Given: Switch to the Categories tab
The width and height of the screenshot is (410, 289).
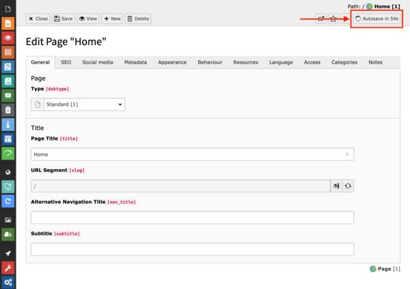Looking at the screenshot, I should coord(344,62).
